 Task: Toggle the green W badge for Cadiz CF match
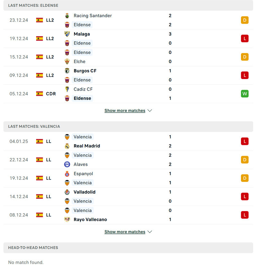pyautogui.click(x=244, y=93)
